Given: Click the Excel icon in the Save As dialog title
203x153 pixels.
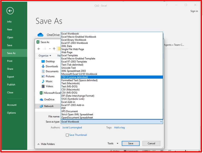Looking at the screenshot, I should [x=38, y=42].
